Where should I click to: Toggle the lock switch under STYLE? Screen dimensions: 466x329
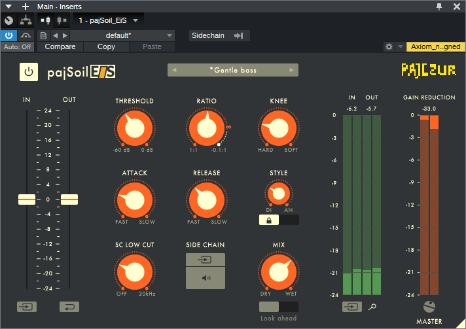coord(279,220)
